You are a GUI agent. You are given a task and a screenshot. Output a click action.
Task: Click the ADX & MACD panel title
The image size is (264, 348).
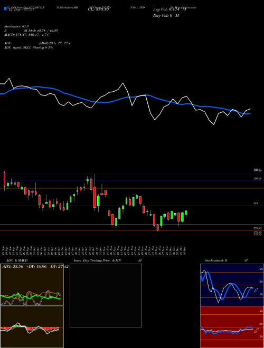click(x=16, y=260)
